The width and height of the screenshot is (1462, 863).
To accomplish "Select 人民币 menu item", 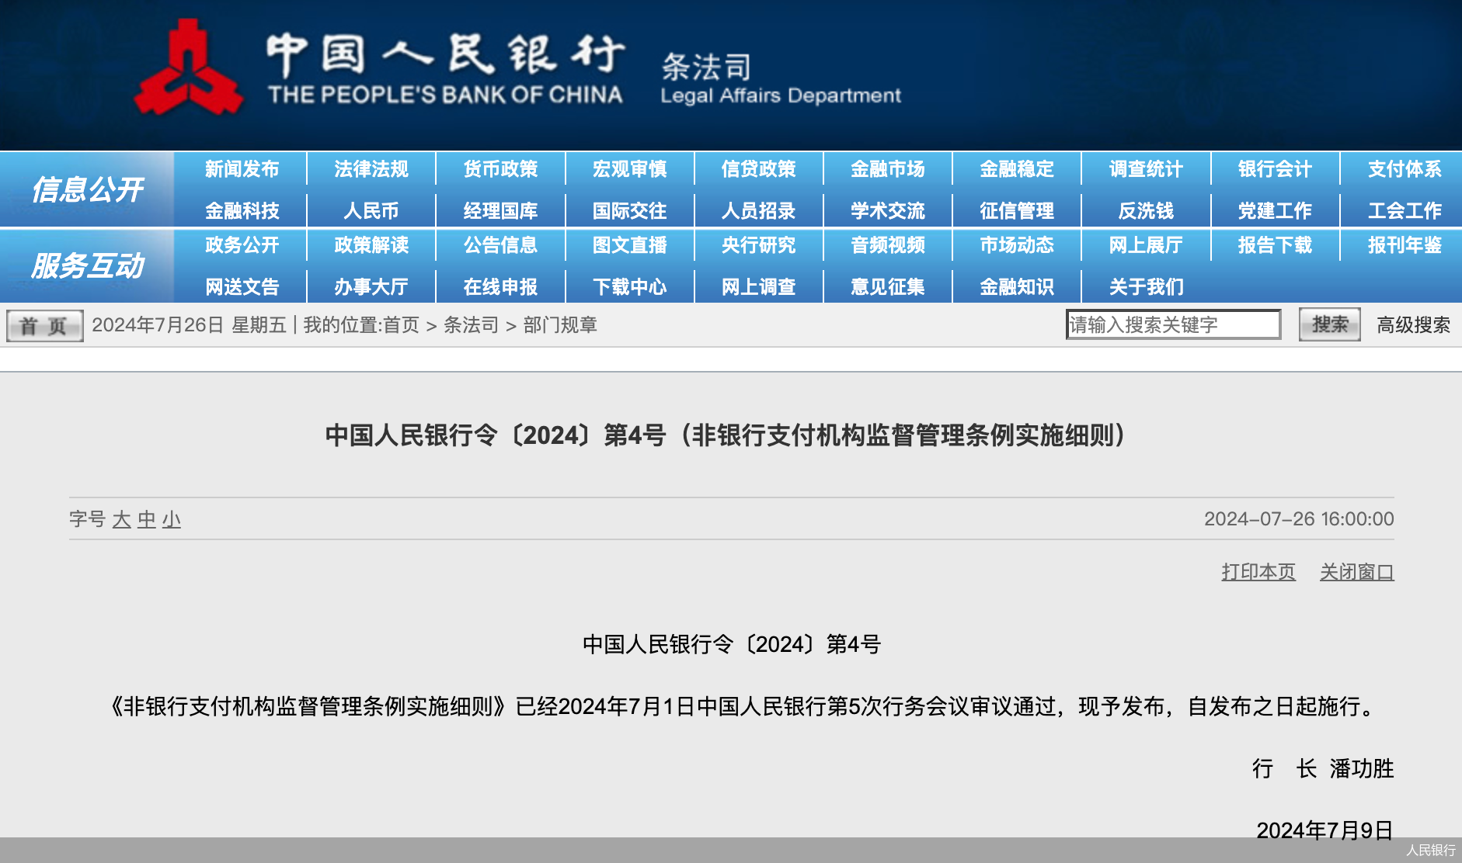I will click(371, 210).
